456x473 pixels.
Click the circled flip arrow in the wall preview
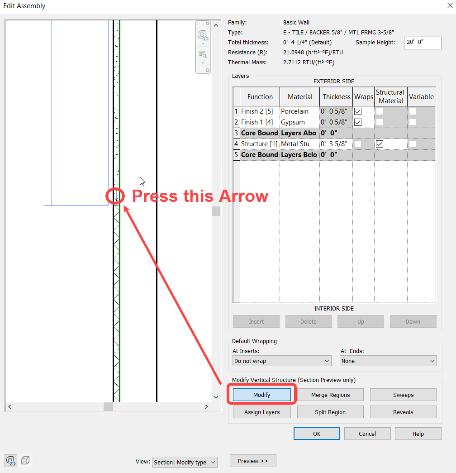tap(116, 196)
